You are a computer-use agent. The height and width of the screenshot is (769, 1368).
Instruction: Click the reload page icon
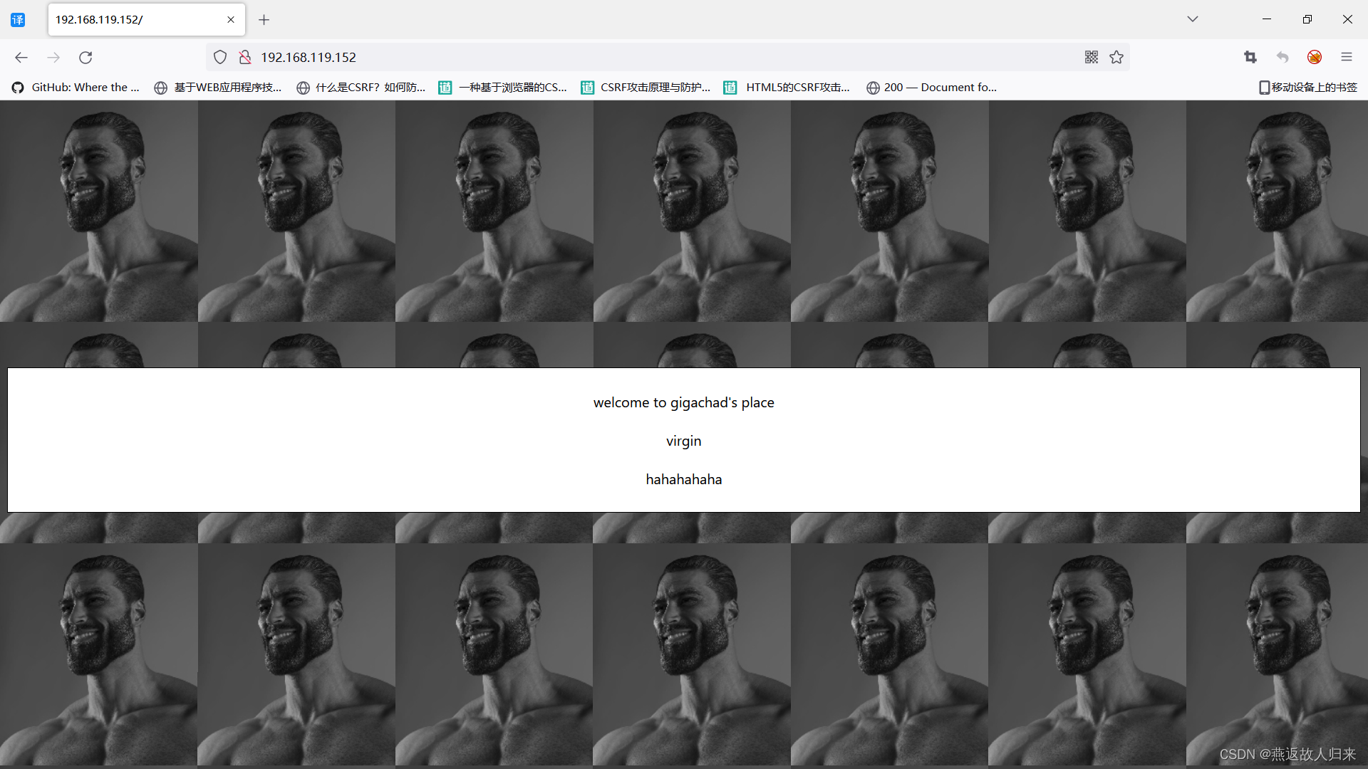point(85,57)
